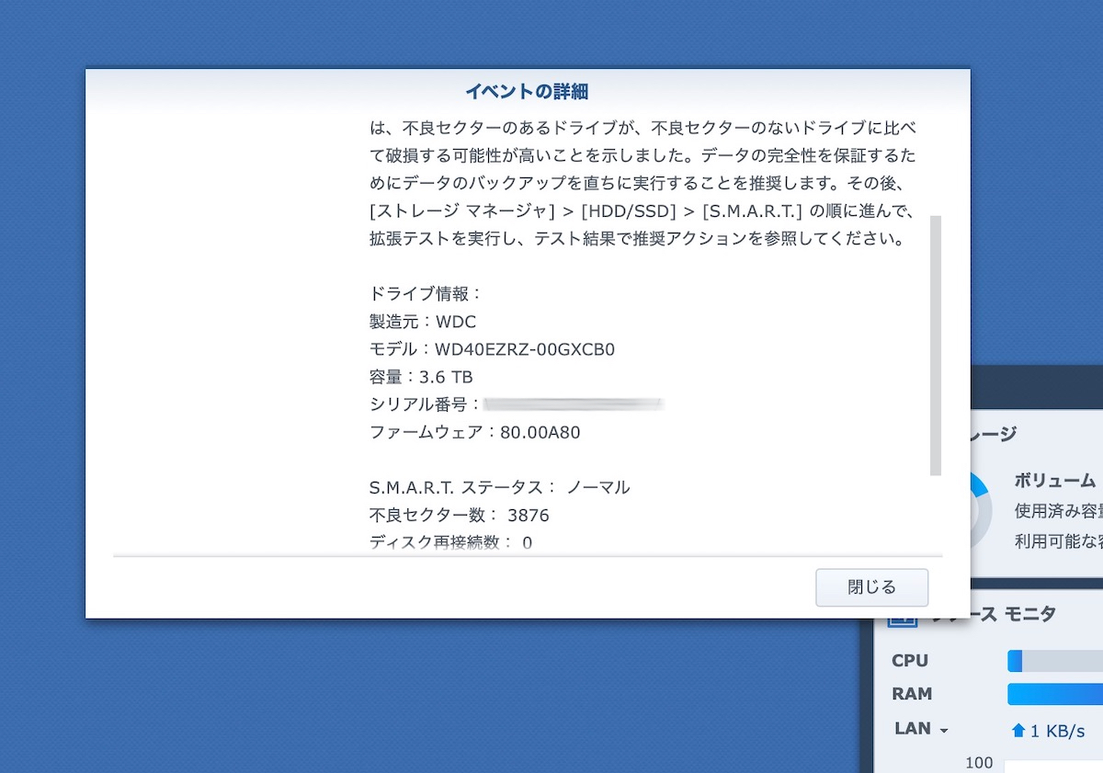Click the 閉じる button
This screenshot has width=1103, height=773.
click(x=871, y=587)
